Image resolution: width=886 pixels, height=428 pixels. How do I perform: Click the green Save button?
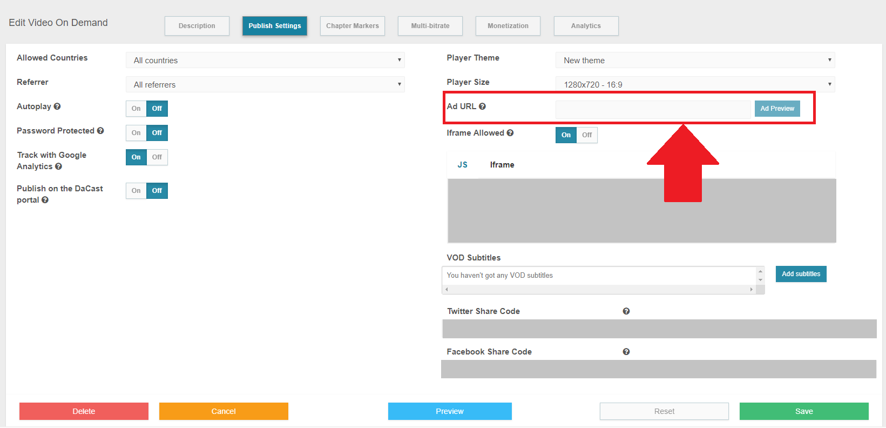(804, 411)
